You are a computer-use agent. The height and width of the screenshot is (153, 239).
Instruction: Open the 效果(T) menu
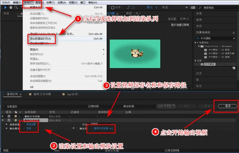click(x=51, y=2)
